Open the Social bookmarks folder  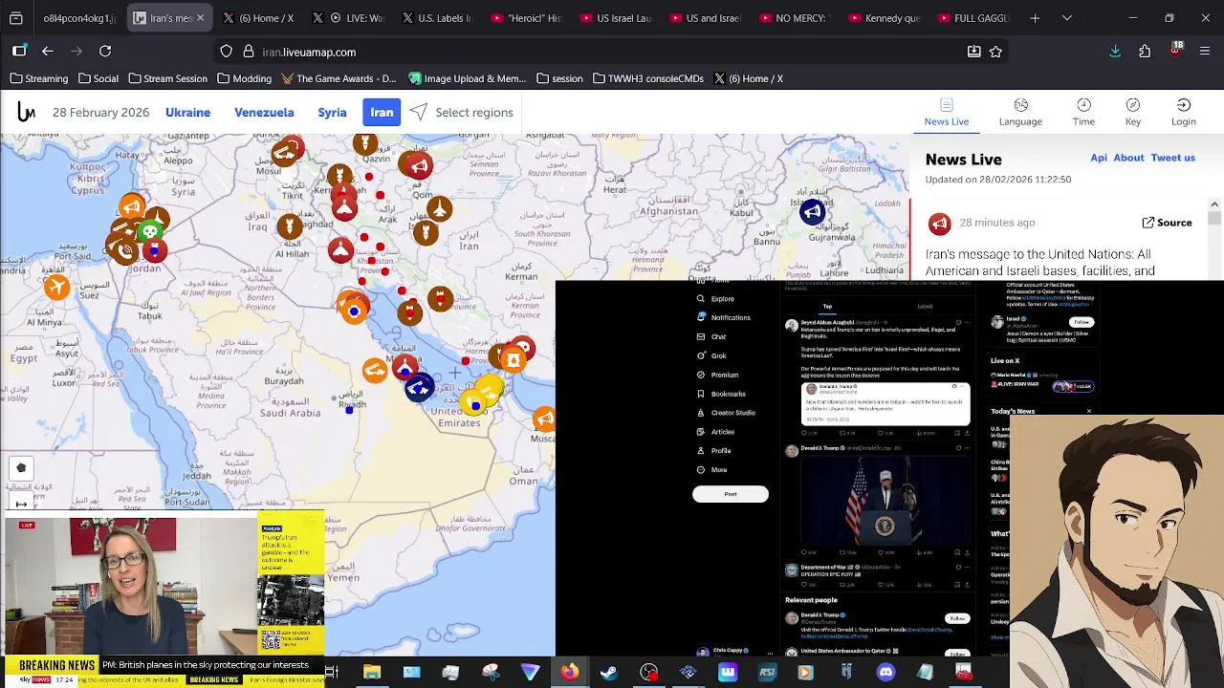coord(98,78)
